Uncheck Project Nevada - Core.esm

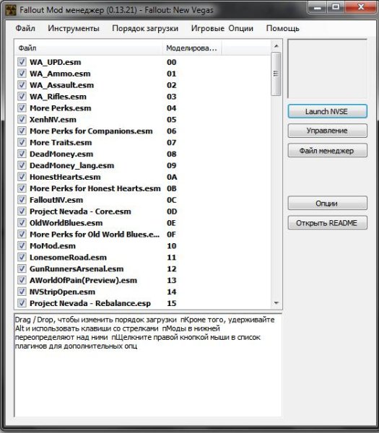coord(22,211)
